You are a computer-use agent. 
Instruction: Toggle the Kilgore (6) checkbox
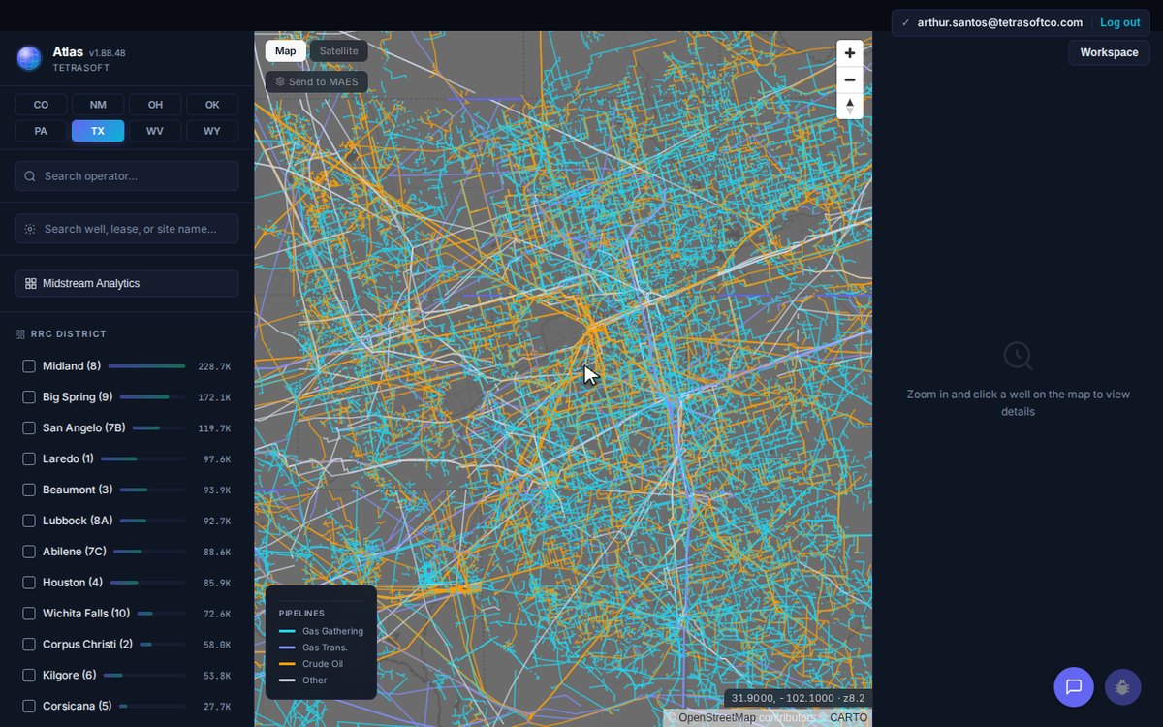coord(29,676)
